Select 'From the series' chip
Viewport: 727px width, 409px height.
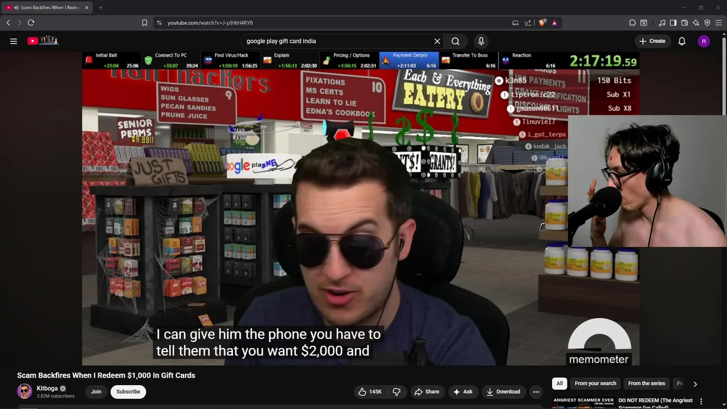tap(646, 383)
